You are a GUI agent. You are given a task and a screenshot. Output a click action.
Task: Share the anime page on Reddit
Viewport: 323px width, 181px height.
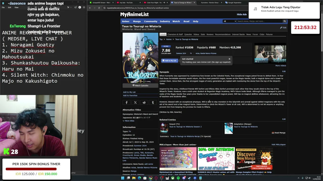pos(144,103)
